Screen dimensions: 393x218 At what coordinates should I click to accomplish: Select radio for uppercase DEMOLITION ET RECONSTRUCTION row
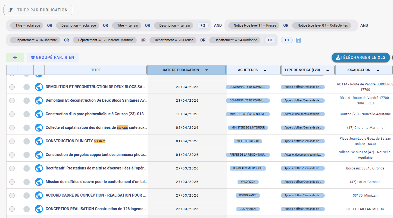(x=12, y=87)
